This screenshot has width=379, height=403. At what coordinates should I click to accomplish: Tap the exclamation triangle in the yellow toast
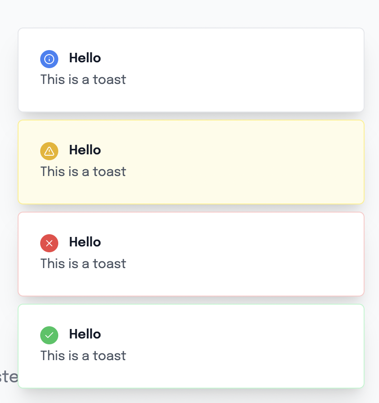[x=49, y=151]
